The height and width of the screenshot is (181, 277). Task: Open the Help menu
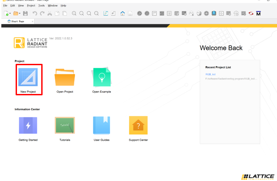click(64, 6)
